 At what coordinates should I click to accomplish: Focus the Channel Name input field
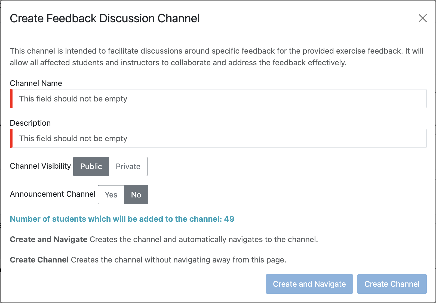(x=218, y=99)
